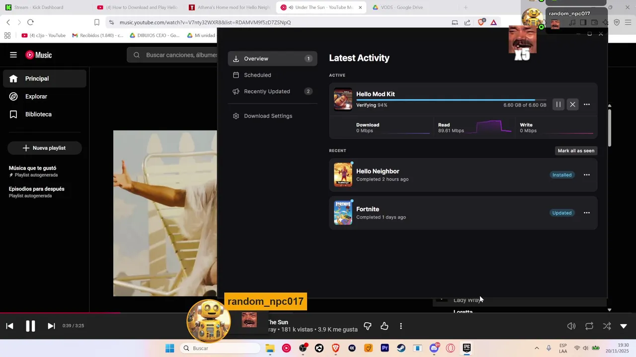Open a new browser tab
This screenshot has width=636, height=357.
466,7
